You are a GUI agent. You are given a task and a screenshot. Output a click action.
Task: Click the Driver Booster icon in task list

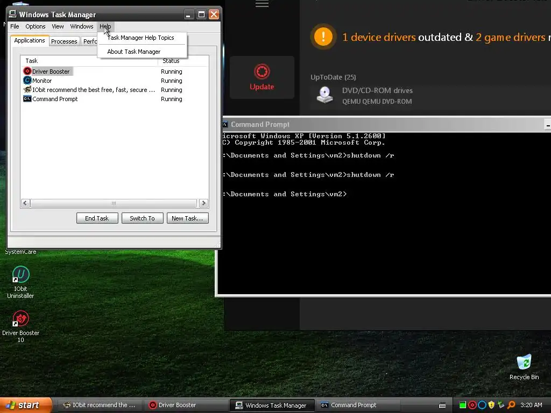(x=27, y=72)
